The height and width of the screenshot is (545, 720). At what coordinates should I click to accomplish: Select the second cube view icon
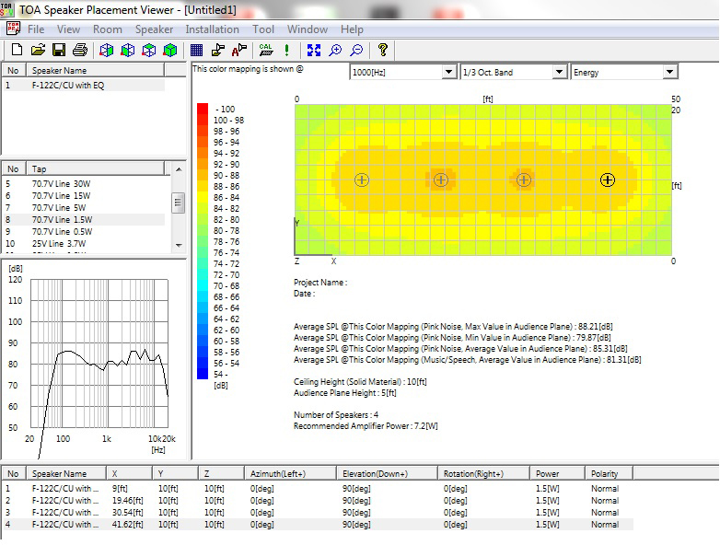[x=128, y=50]
